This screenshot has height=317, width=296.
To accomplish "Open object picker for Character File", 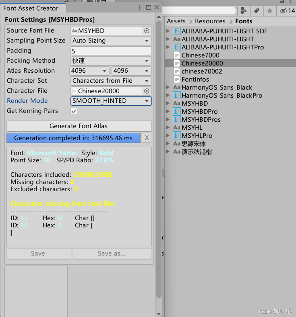I will tap(147, 91).
